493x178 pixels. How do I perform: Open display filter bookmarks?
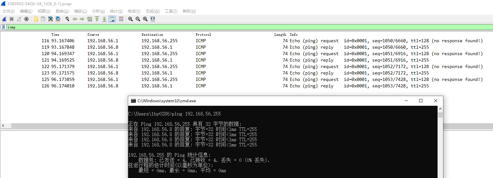click(x=4, y=27)
